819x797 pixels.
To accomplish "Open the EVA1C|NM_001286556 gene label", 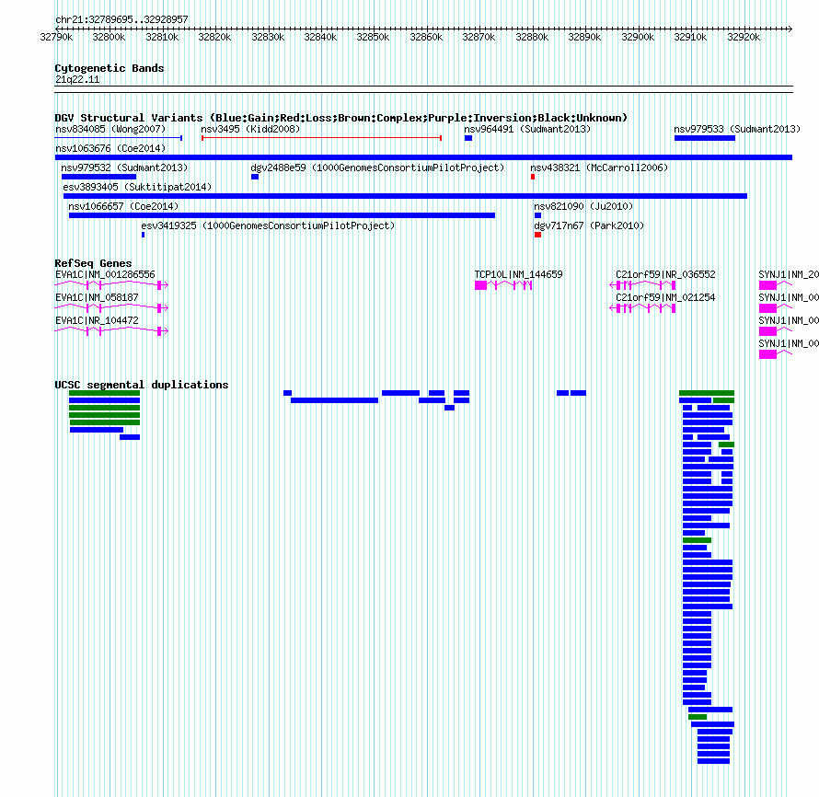I will [x=105, y=274].
